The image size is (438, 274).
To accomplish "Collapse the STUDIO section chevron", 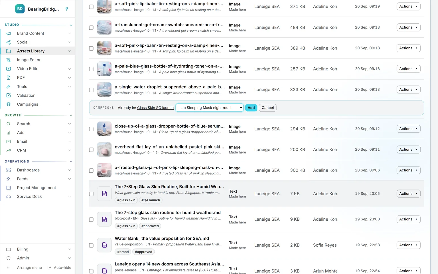I will 71,25.
